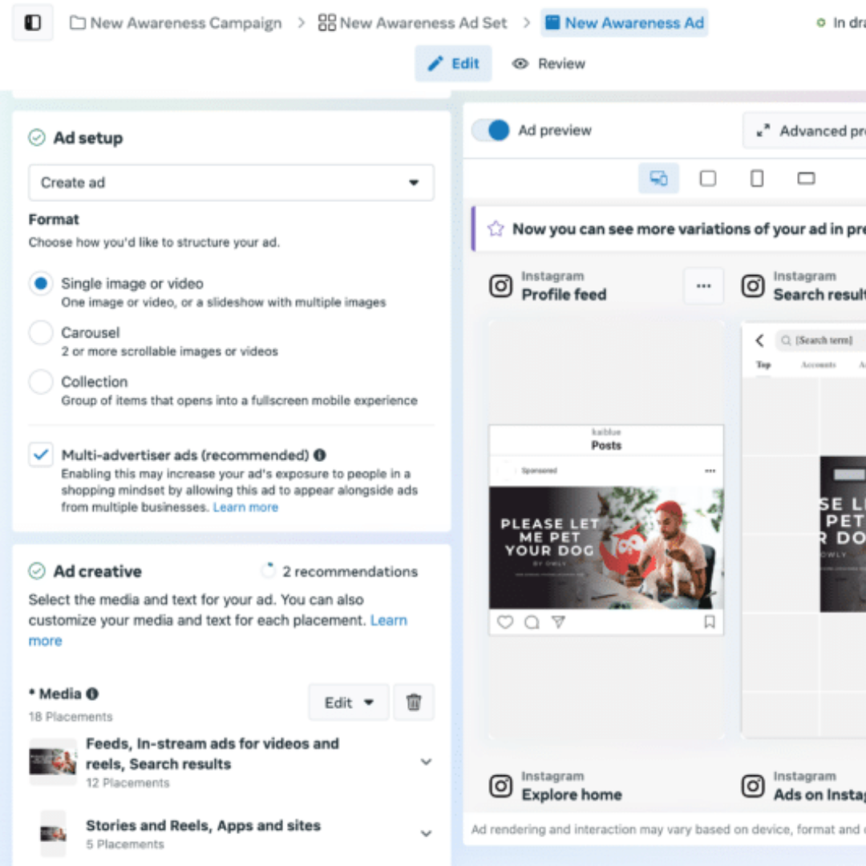Turn off the Ad preview toggle
The image size is (866, 866).
pos(491,131)
